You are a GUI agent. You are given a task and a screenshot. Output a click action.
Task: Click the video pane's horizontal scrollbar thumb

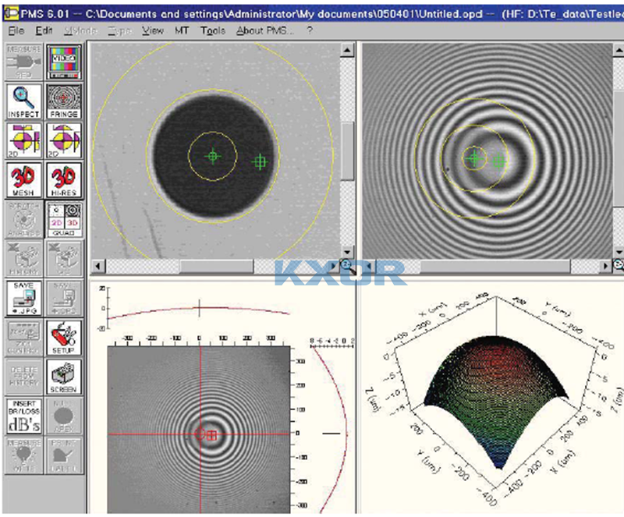(x=217, y=266)
